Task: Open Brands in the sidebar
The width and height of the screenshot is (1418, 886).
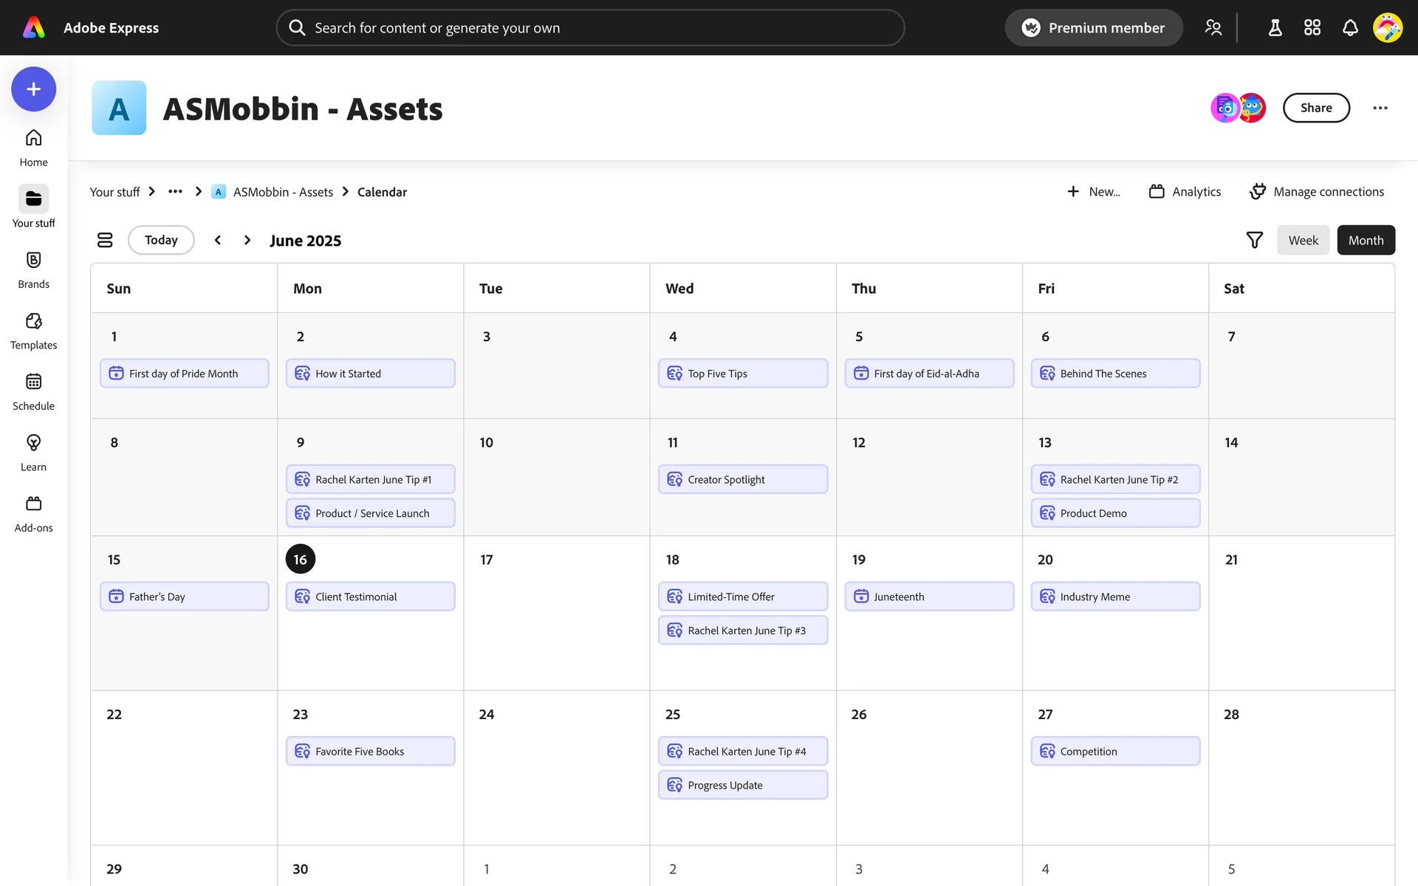Action: 33,269
